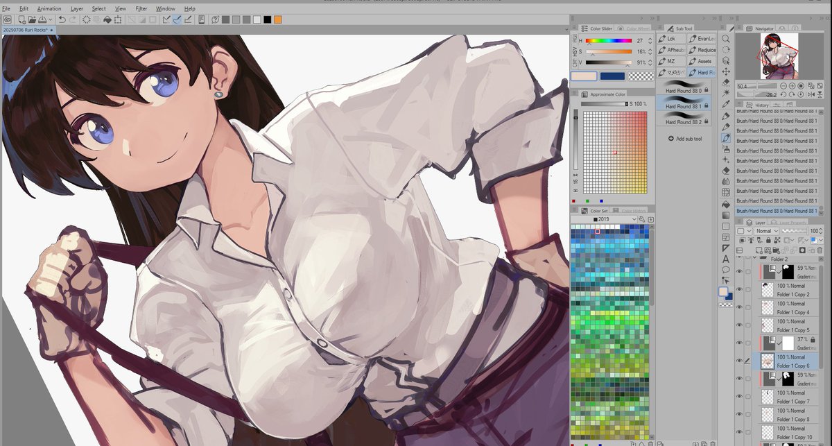Open the Filter menu
The image size is (832, 446).
[x=141, y=8]
